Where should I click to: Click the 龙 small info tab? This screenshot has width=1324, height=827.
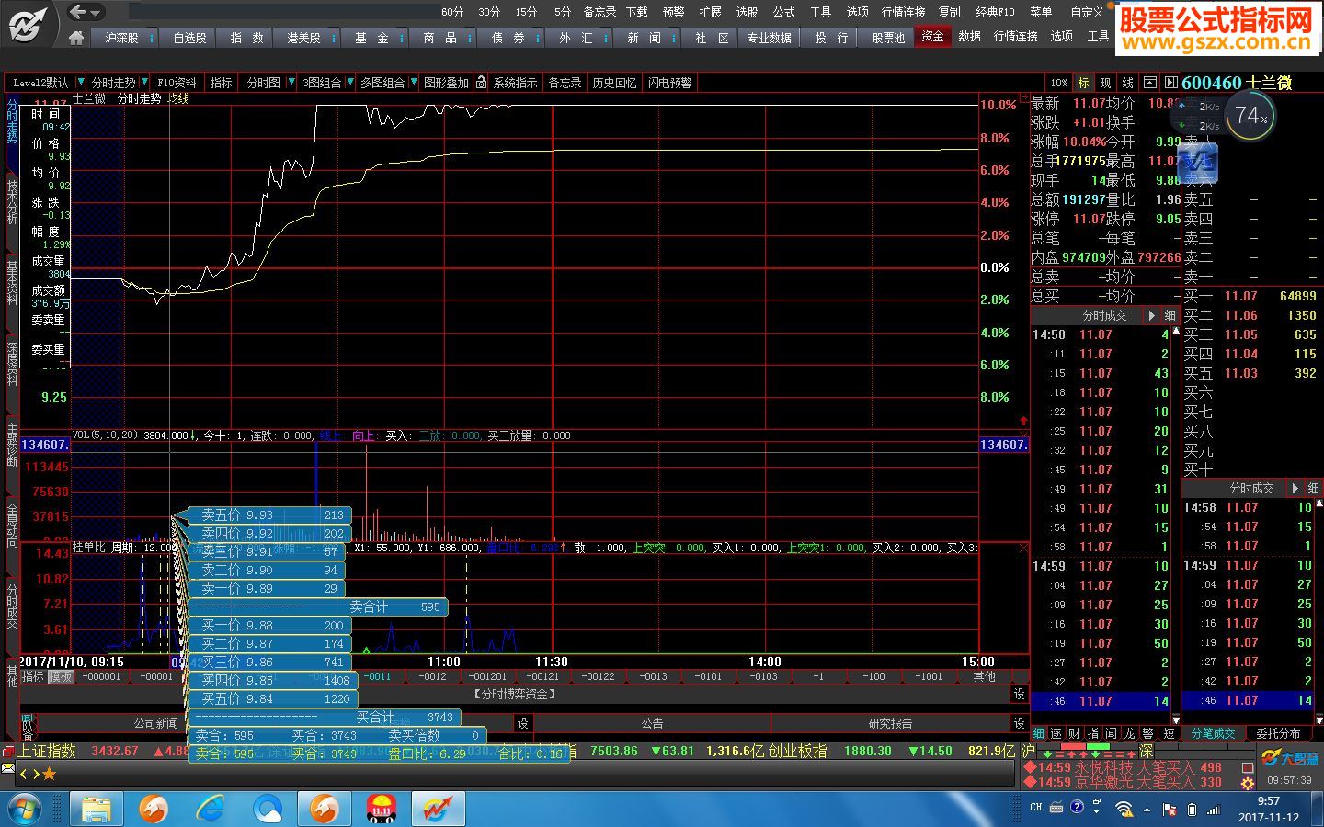point(1129,733)
